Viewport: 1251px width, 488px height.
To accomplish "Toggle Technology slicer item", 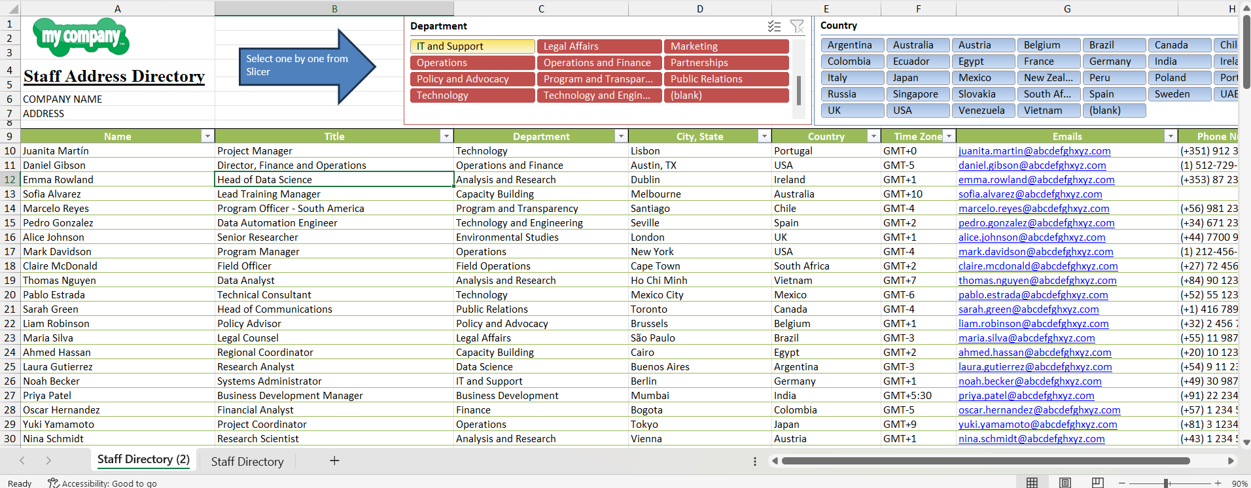I will 472,96.
